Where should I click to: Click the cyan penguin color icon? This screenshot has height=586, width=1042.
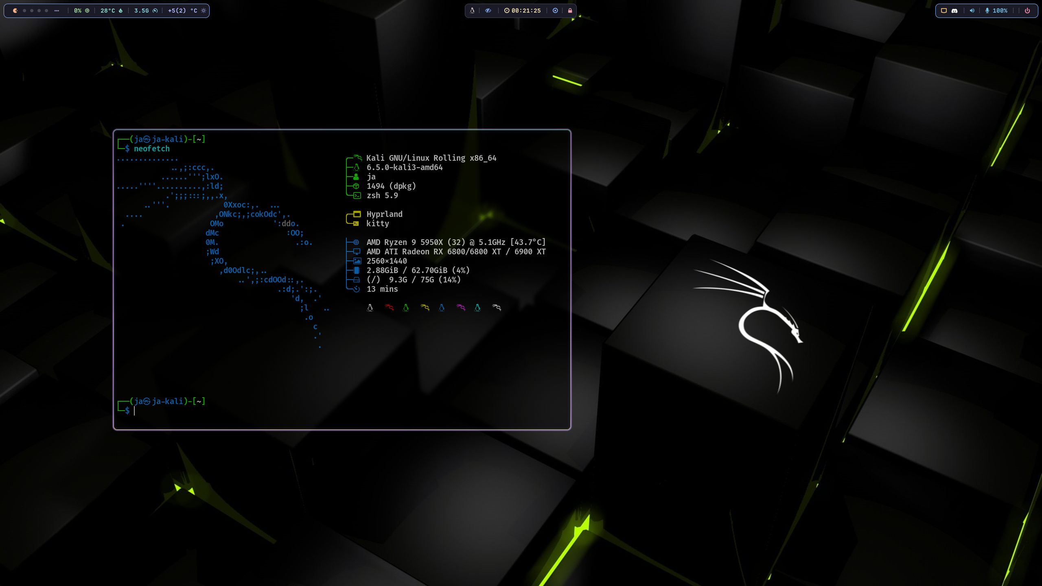pos(477,308)
